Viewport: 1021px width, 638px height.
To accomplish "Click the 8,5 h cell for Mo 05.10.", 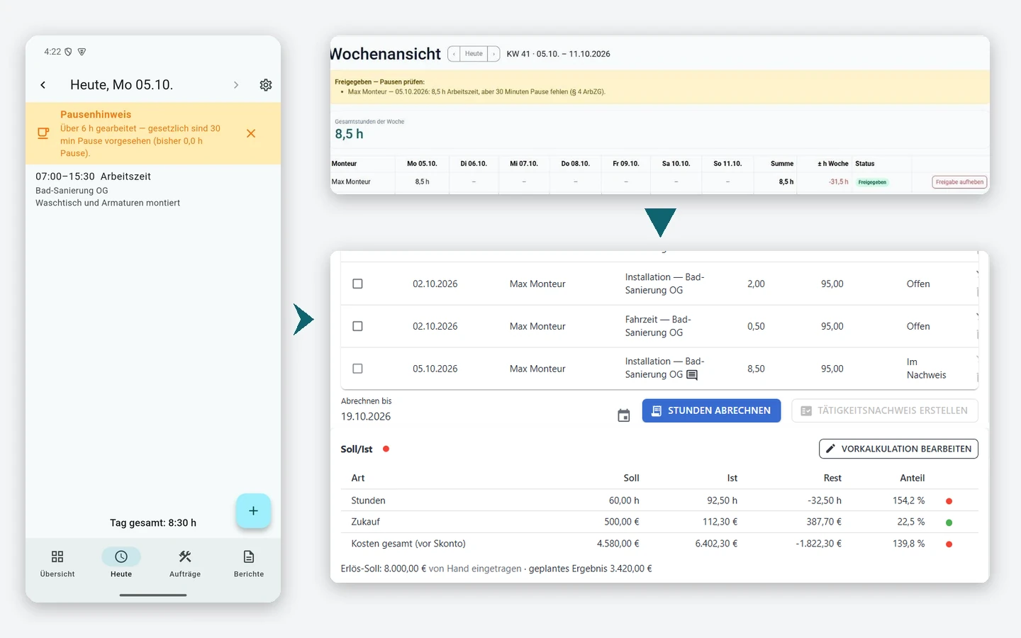I will pyautogui.click(x=422, y=182).
